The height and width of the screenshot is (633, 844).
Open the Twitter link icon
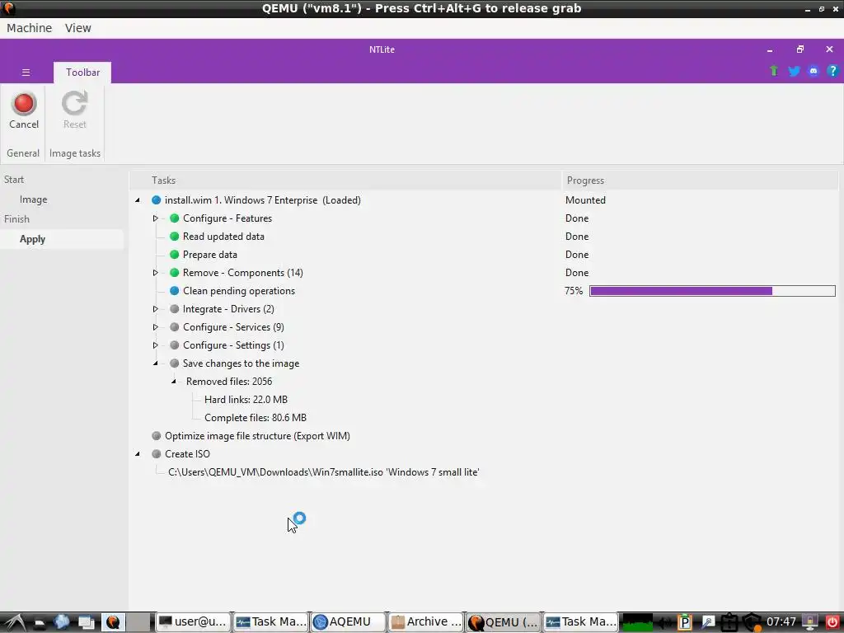(794, 71)
